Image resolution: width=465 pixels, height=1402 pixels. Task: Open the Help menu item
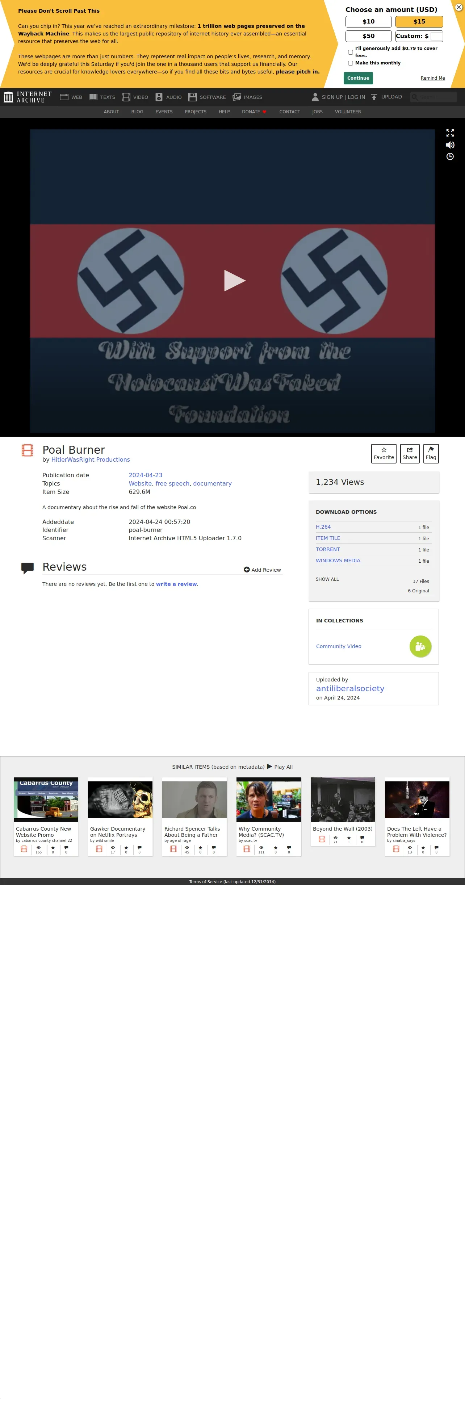click(224, 112)
